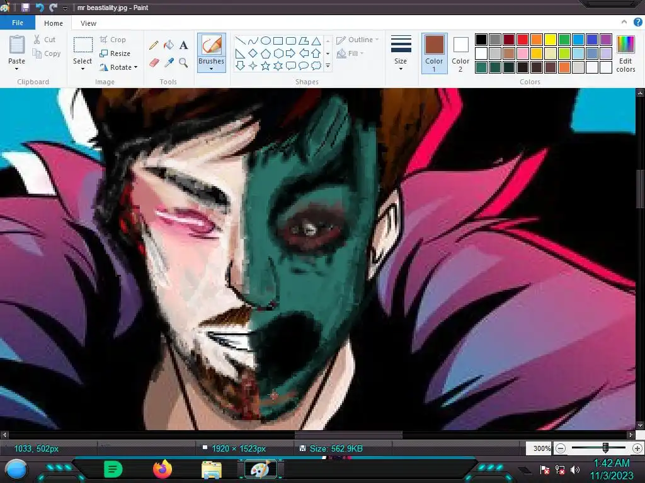The width and height of the screenshot is (645, 483).
Task: Select the Text tool
Action: pyautogui.click(x=183, y=45)
